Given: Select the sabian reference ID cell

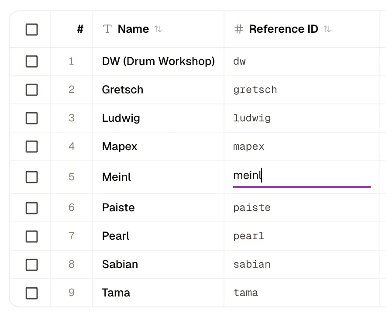Looking at the screenshot, I should click(x=302, y=265).
